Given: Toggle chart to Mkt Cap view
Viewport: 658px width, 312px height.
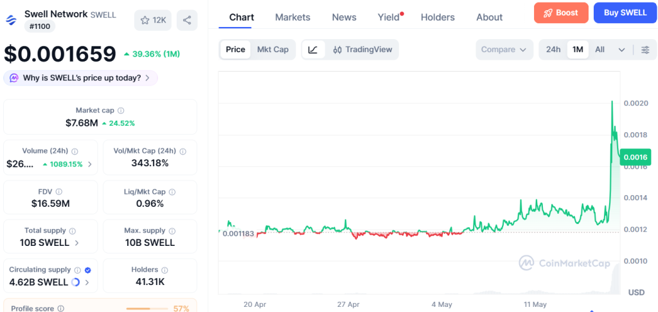Looking at the screenshot, I should pos(272,49).
